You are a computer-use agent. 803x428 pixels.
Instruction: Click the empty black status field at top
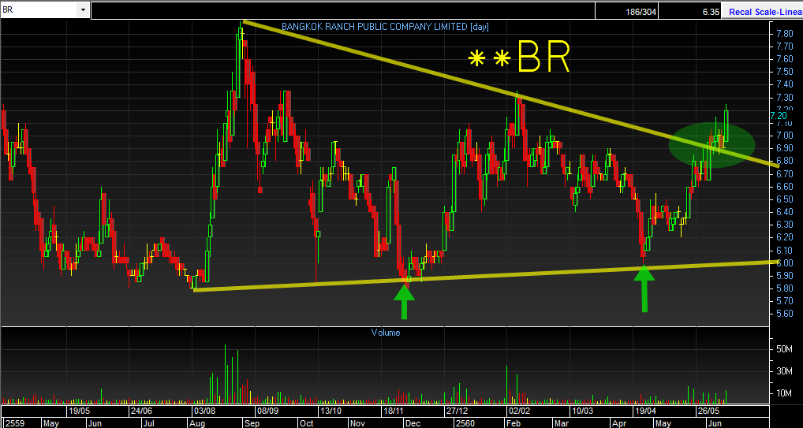[343, 11]
